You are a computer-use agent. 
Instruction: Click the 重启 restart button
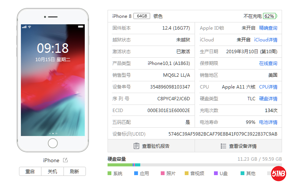(30, 171)
